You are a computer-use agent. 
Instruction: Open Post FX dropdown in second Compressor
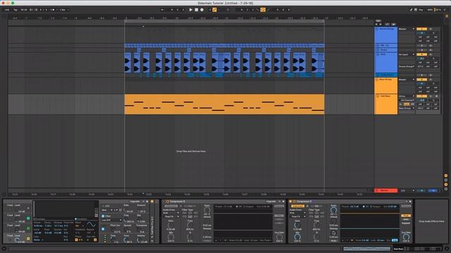point(297,216)
